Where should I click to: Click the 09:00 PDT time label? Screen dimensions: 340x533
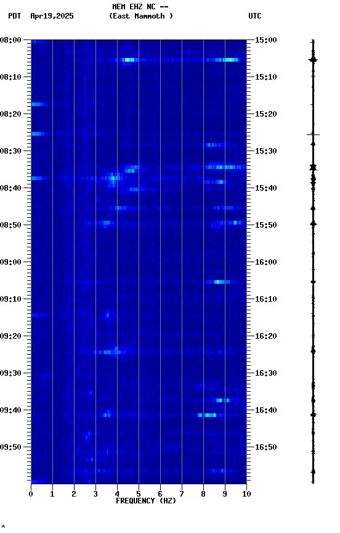tap(10, 262)
